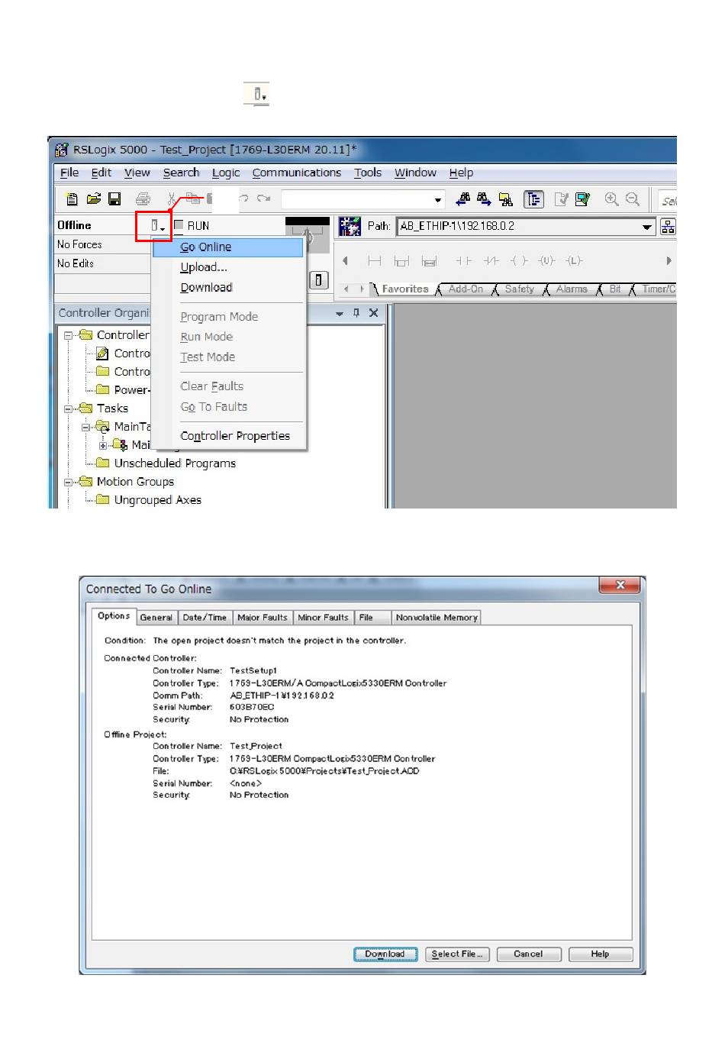Pin the Controller Organizer panel
Viewport: 725px width, 1059px height.
coord(356,313)
